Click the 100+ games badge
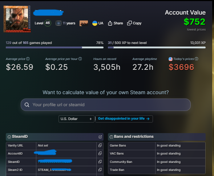 coord(84,23)
